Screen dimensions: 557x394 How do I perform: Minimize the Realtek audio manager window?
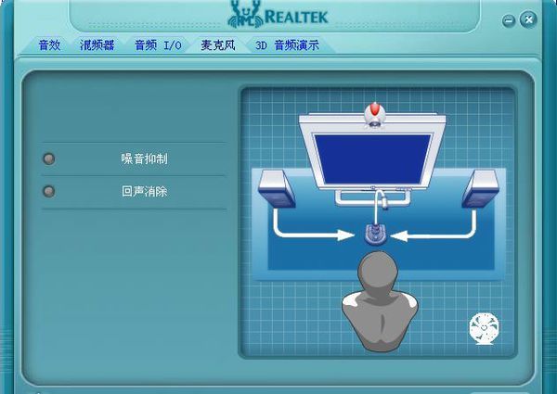(x=509, y=20)
